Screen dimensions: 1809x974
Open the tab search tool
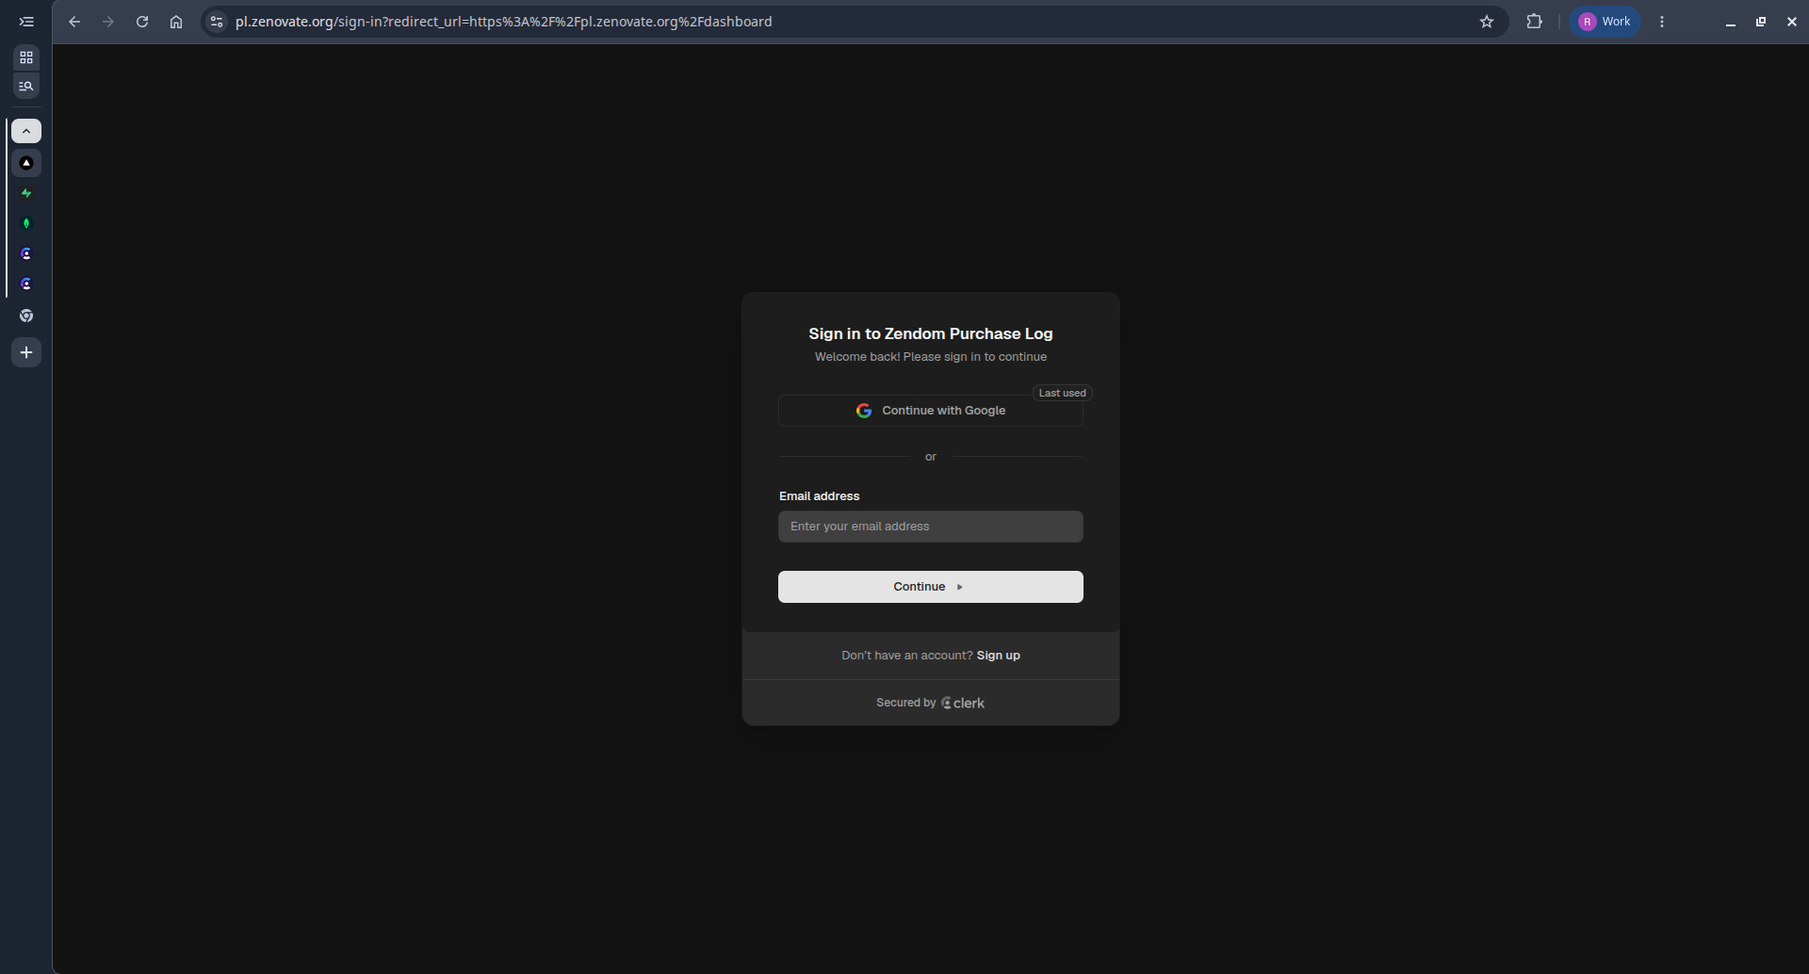click(26, 87)
